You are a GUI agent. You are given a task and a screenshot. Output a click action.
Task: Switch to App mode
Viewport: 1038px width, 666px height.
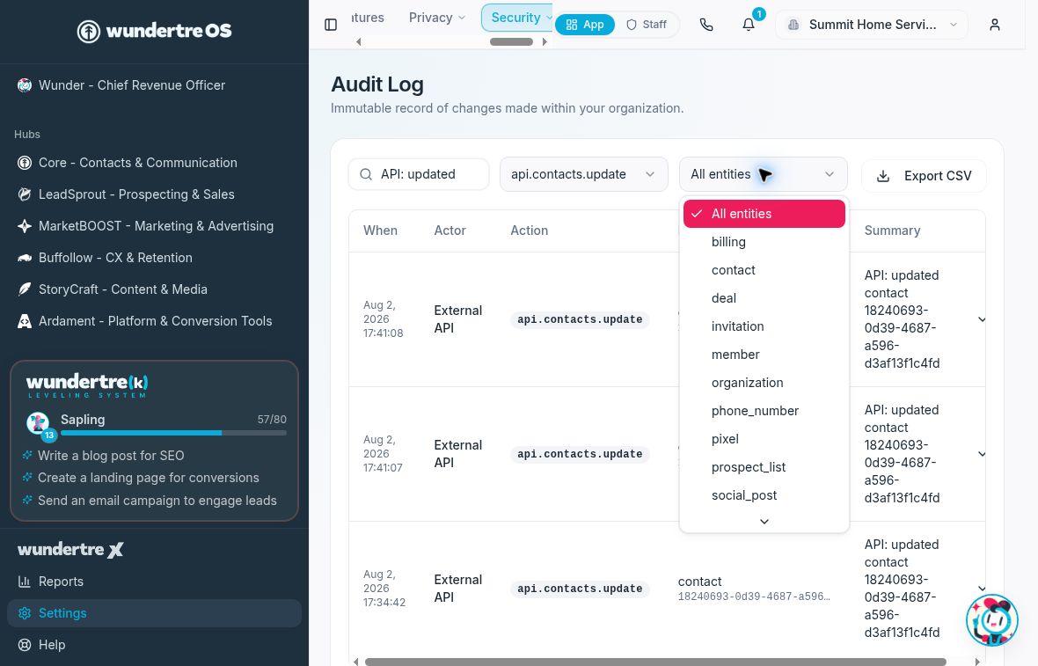coord(585,25)
